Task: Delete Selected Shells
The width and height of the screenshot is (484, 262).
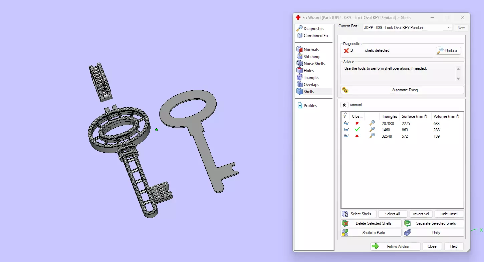Action: point(371,223)
